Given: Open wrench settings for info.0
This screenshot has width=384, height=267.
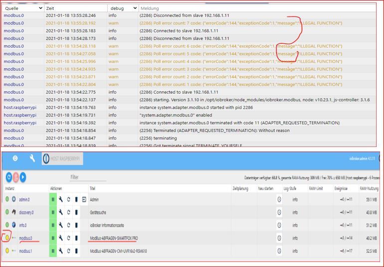Looking at the screenshot, I should (61, 225).
